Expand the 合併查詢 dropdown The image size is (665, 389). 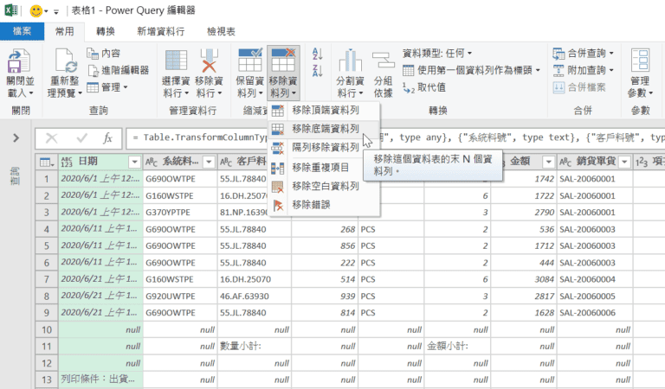point(588,53)
